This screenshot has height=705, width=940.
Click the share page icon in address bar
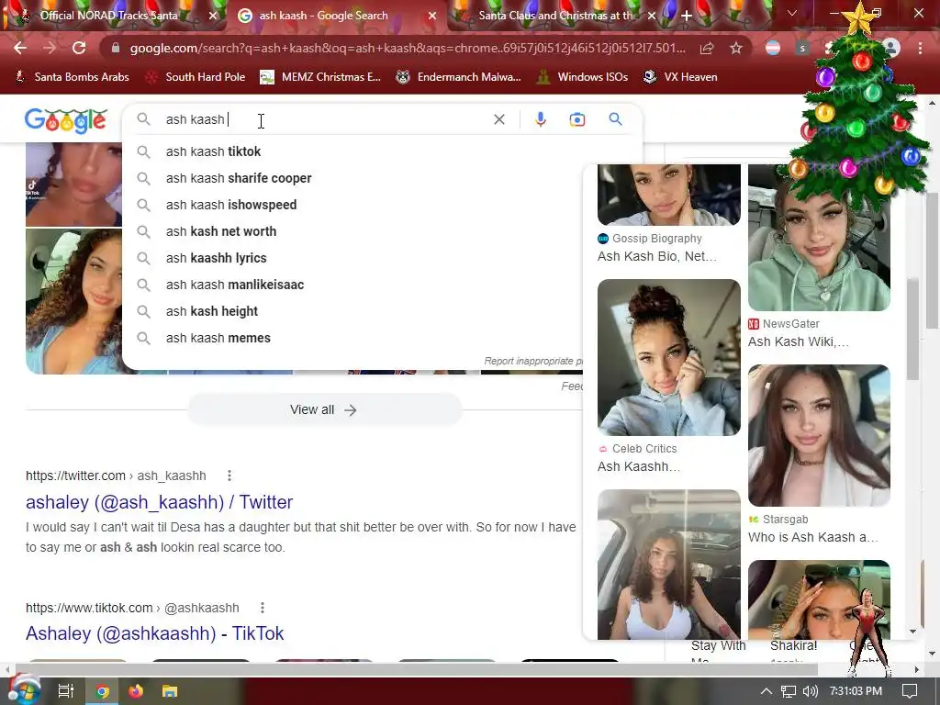[707, 48]
